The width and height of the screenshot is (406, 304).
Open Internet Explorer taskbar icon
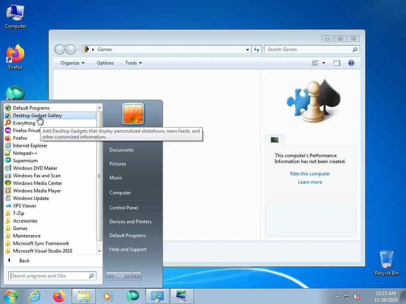click(34, 296)
